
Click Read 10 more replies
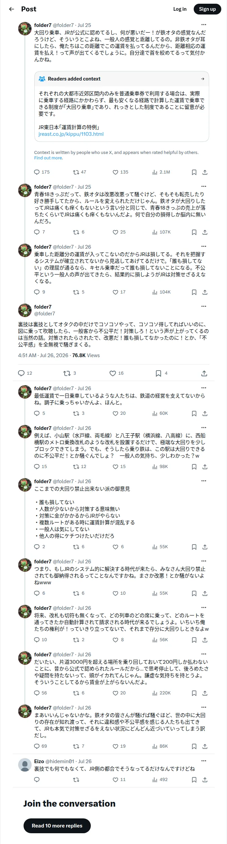click(x=57, y=826)
